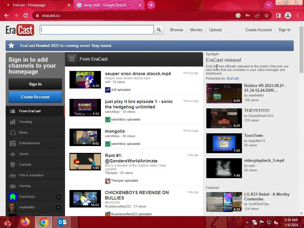Open LG K31 Rebel featured thumbnail
The height and width of the screenshot is (228, 304).
click(224, 202)
